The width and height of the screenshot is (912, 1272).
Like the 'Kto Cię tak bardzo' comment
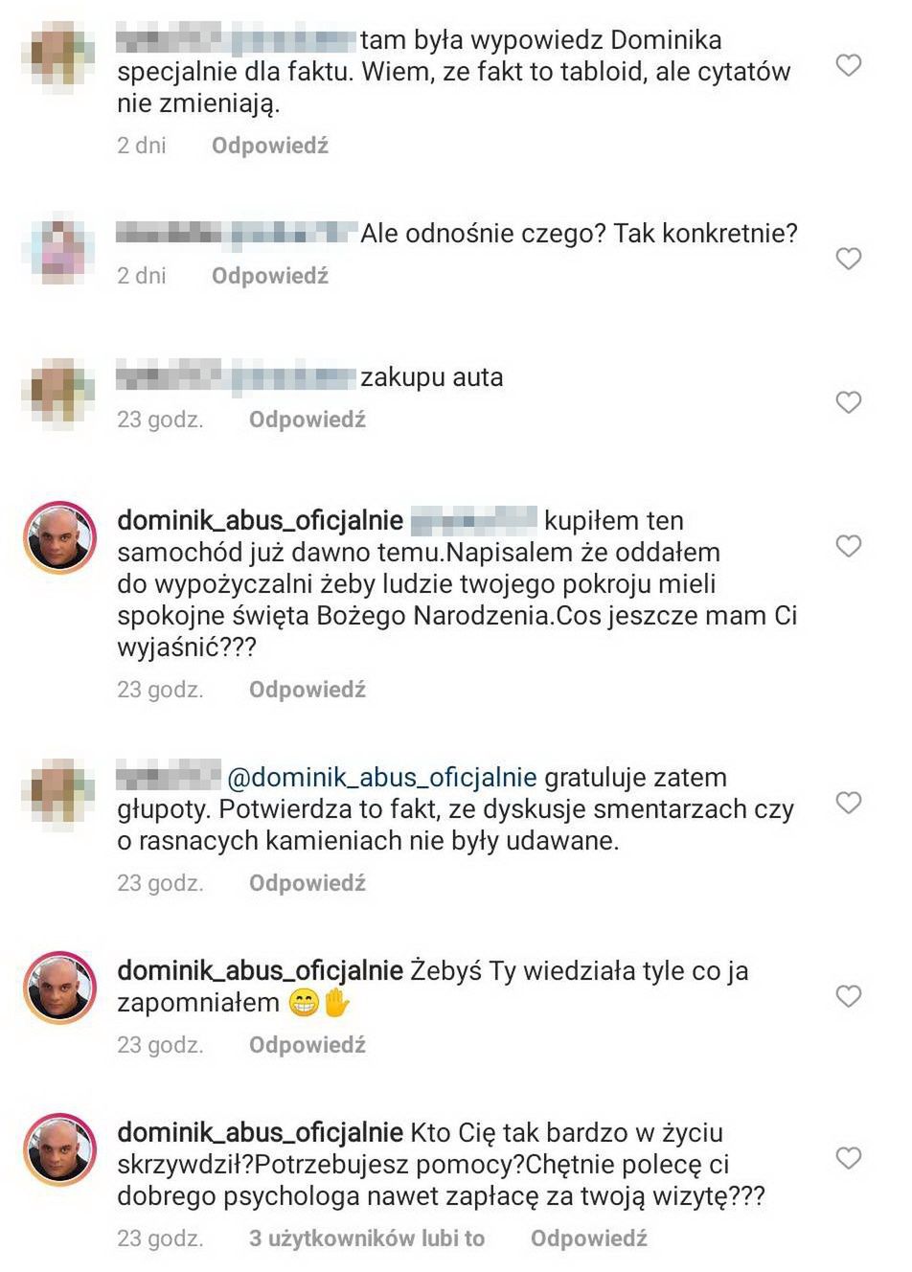pos(849,1158)
